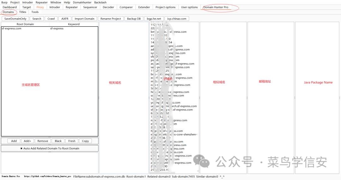
Task: Switch to the Proxy tab
Action: pyautogui.click(x=40, y=7)
